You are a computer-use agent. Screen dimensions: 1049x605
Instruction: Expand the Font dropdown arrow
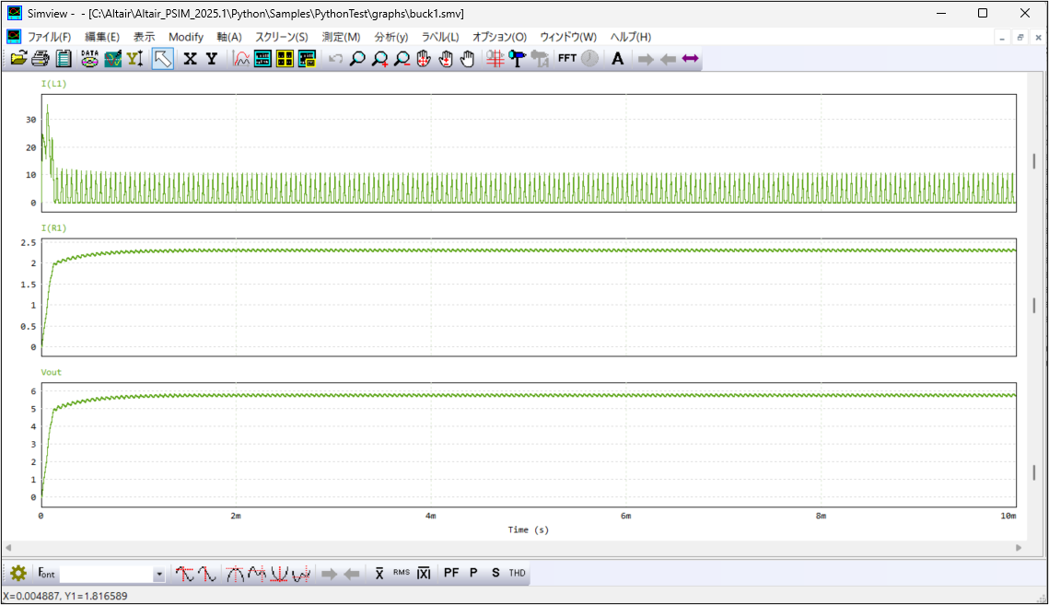[x=158, y=575]
